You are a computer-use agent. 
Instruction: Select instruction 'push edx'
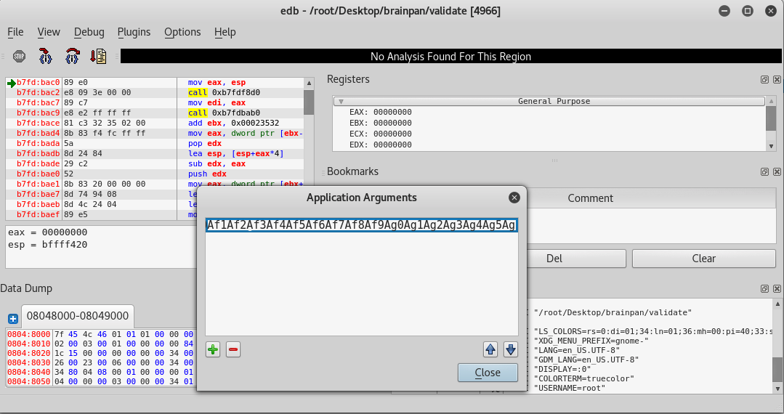pyautogui.click(x=207, y=174)
